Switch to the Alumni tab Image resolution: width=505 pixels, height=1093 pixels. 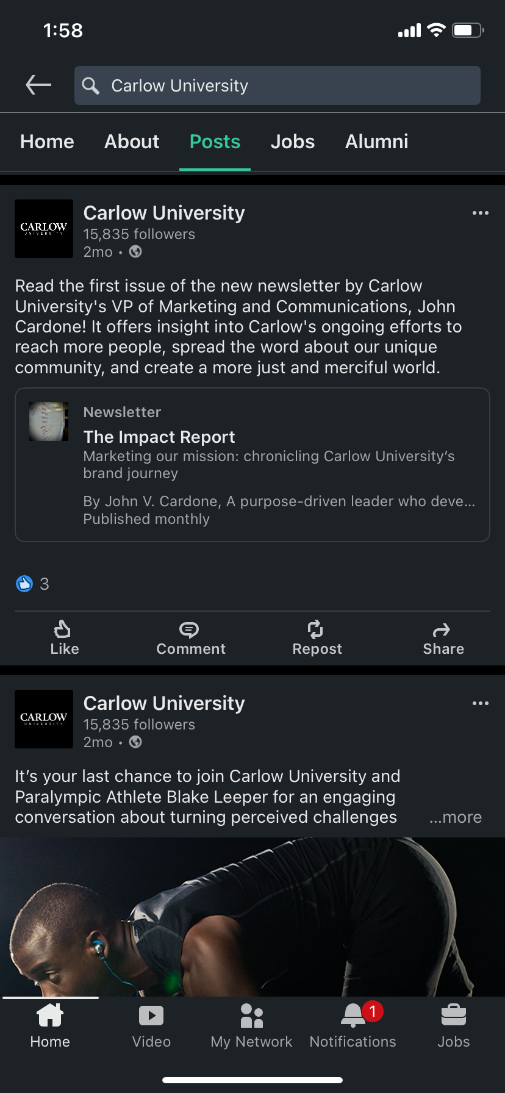click(x=376, y=142)
